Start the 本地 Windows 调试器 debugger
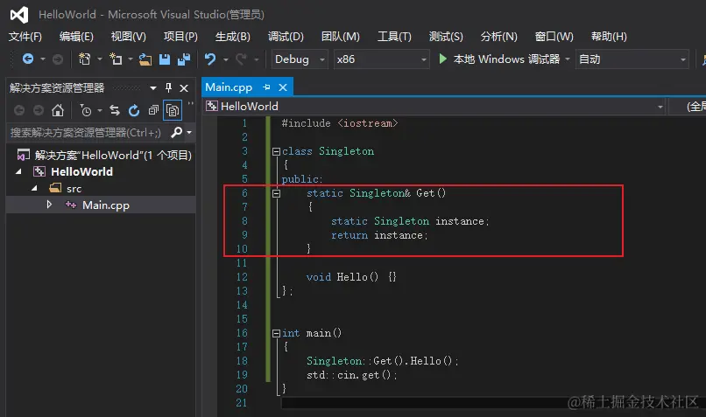Viewport: 706px width, 417px height. click(499, 59)
